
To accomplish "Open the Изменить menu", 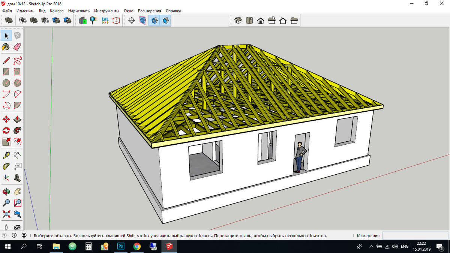I will (x=25, y=11).
